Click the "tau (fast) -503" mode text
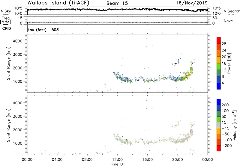The width and height of the screenshot is (240, 166). (x=43, y=30)
